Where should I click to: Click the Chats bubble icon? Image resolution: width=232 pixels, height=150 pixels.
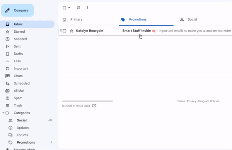tap(7, 76)
